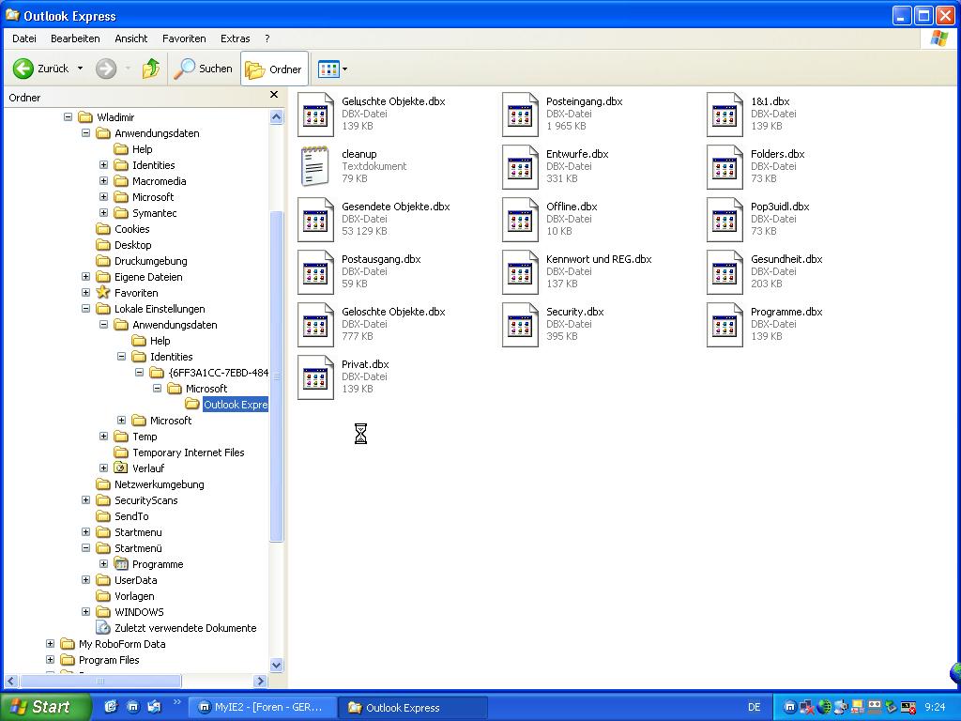Screen dimensions: 961x721
Task: Expand the Symantec folder node
Action: point(103,213)
